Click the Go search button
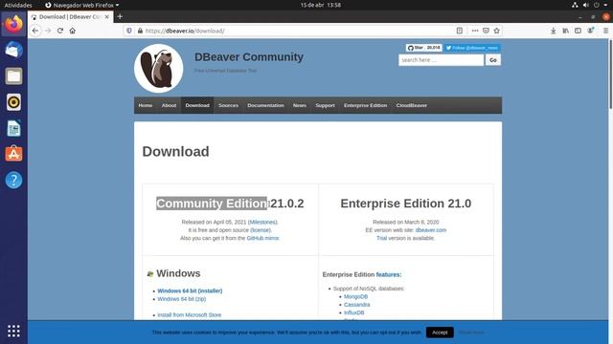The height and width of the screenshot is (344, 613). [x=493, y=60]
